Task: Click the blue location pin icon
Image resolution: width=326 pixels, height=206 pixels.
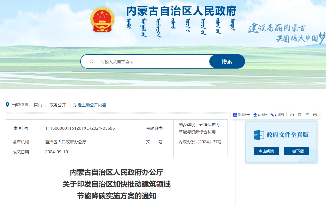Action: click(x=7, y=105)
